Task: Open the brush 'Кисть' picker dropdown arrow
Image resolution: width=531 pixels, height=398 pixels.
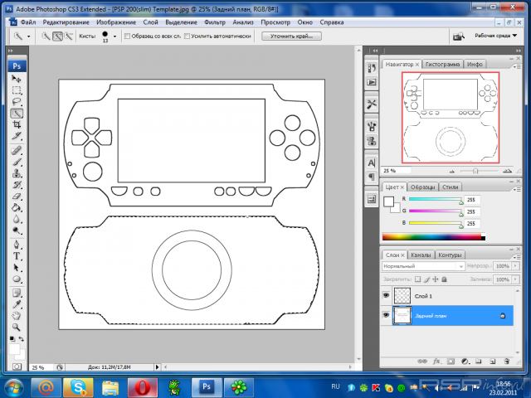Action: point(114,36)
